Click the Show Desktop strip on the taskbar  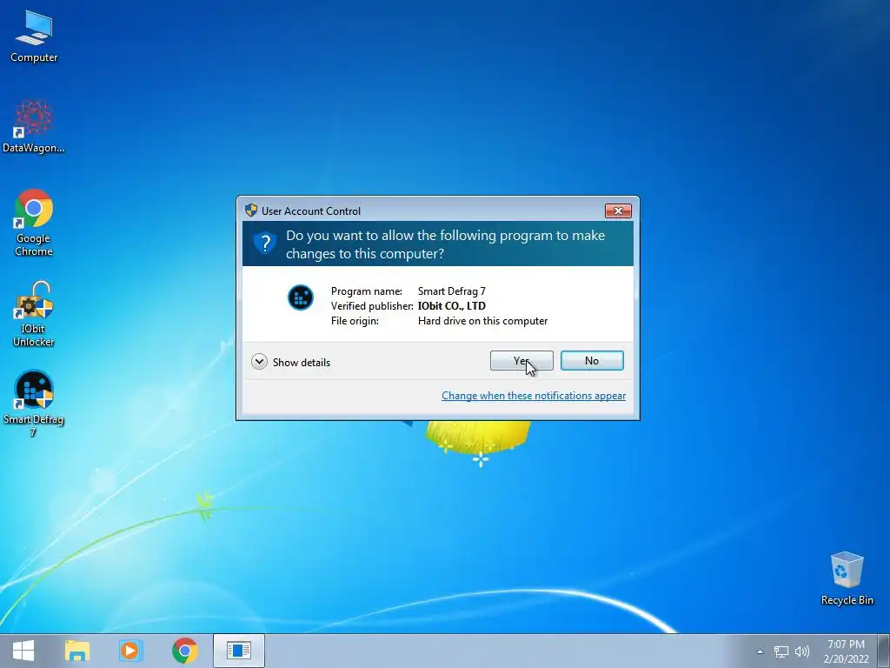point(884,651)
